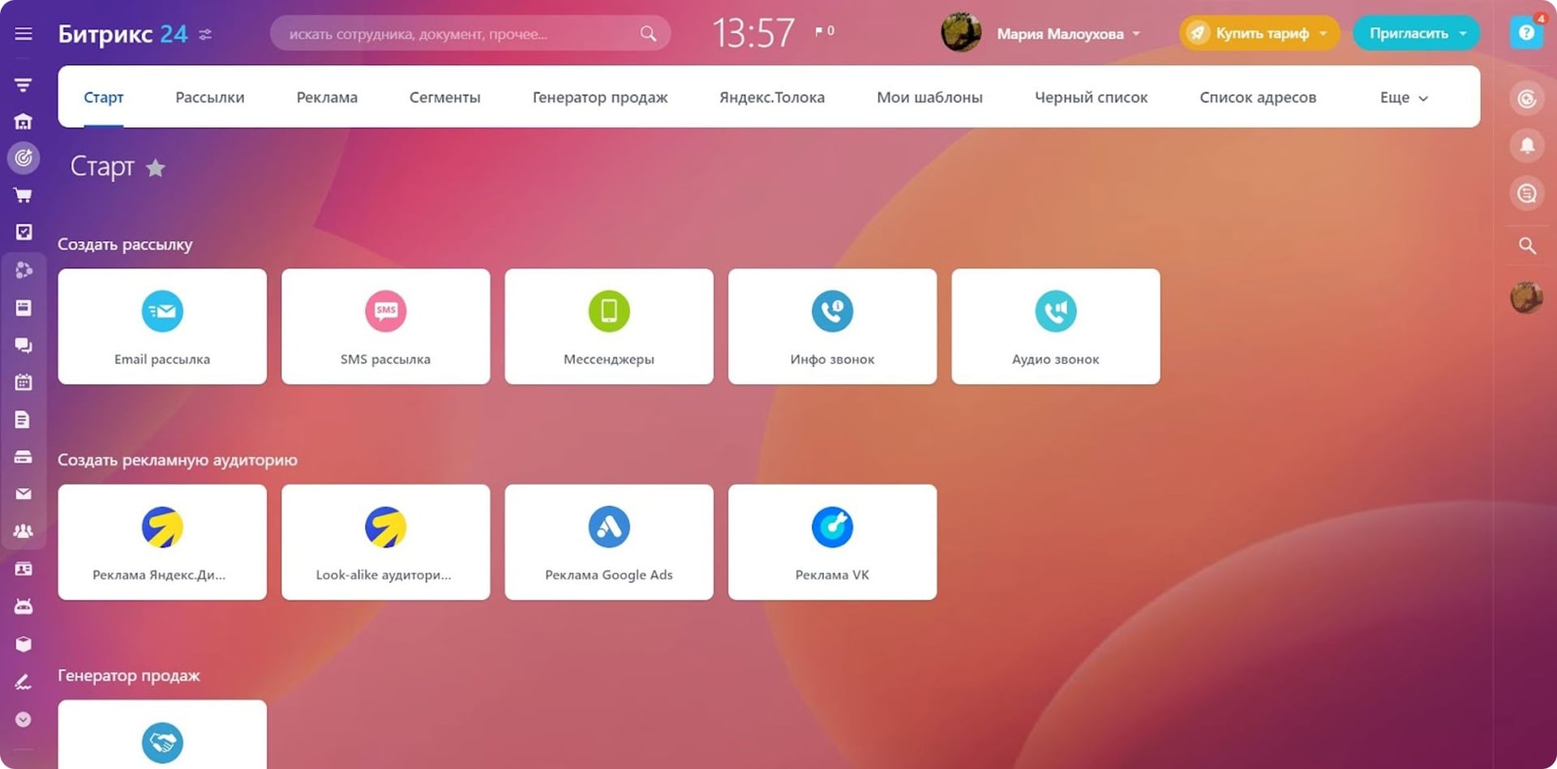Go to the Сегменты tab
Screen dimensions: 1557x769
click(x=444, y=97)
